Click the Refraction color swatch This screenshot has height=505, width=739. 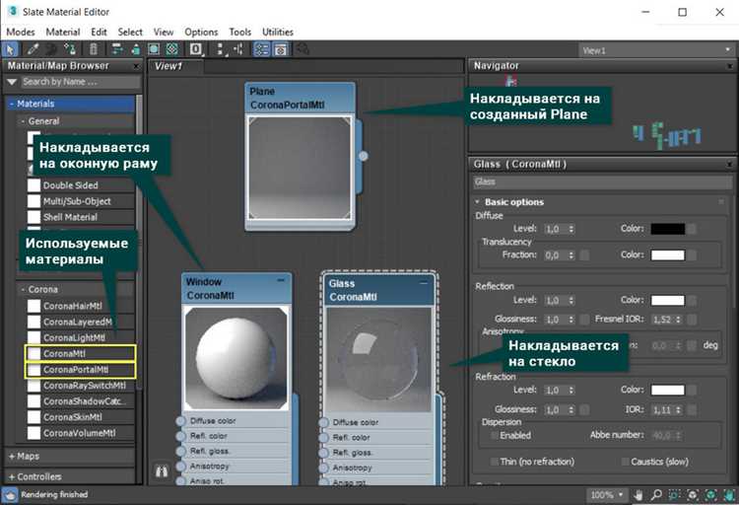tap(667, 390)
